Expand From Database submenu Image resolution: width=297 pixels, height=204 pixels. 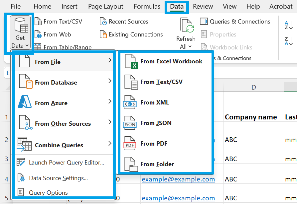[65, 83]
